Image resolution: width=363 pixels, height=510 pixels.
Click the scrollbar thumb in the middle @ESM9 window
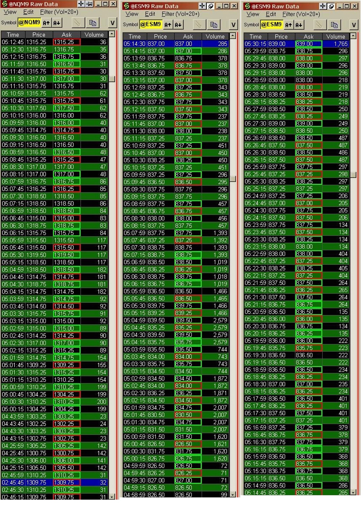(x=233, y=179)
